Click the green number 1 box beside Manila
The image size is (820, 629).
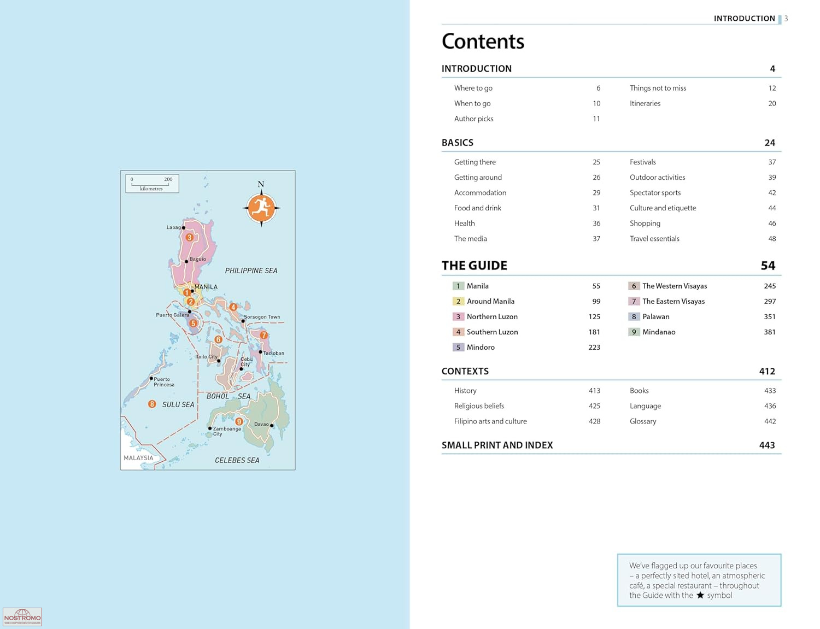458,286
